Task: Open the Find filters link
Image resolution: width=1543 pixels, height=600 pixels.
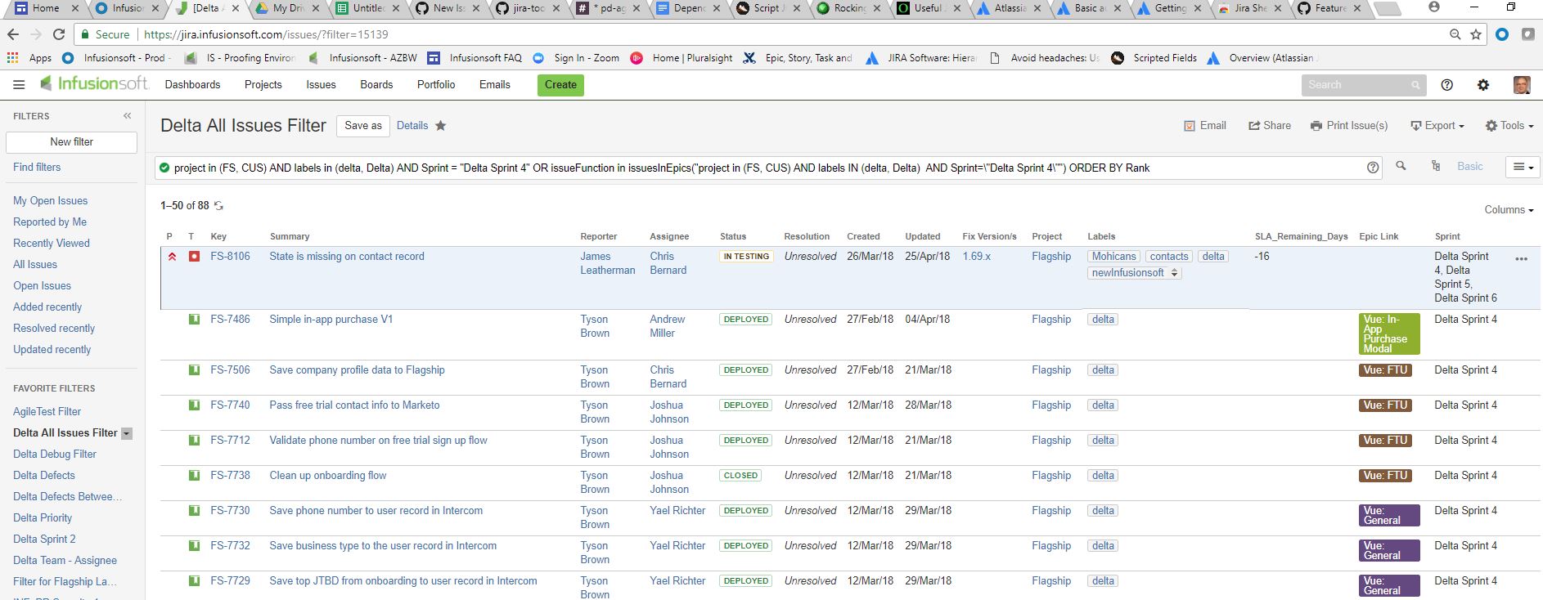Action: [37, 168]
